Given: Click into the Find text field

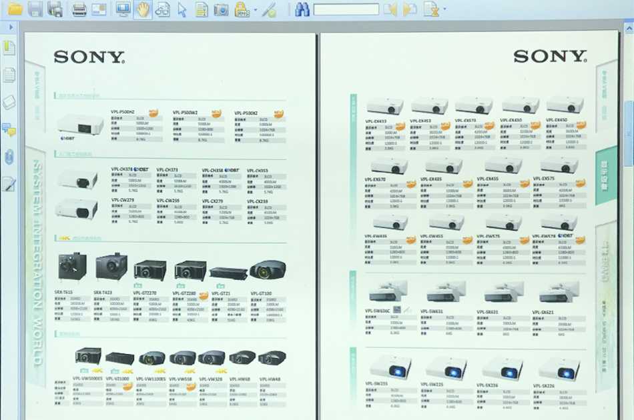Looking at the screenshot, I should point(346,10).
